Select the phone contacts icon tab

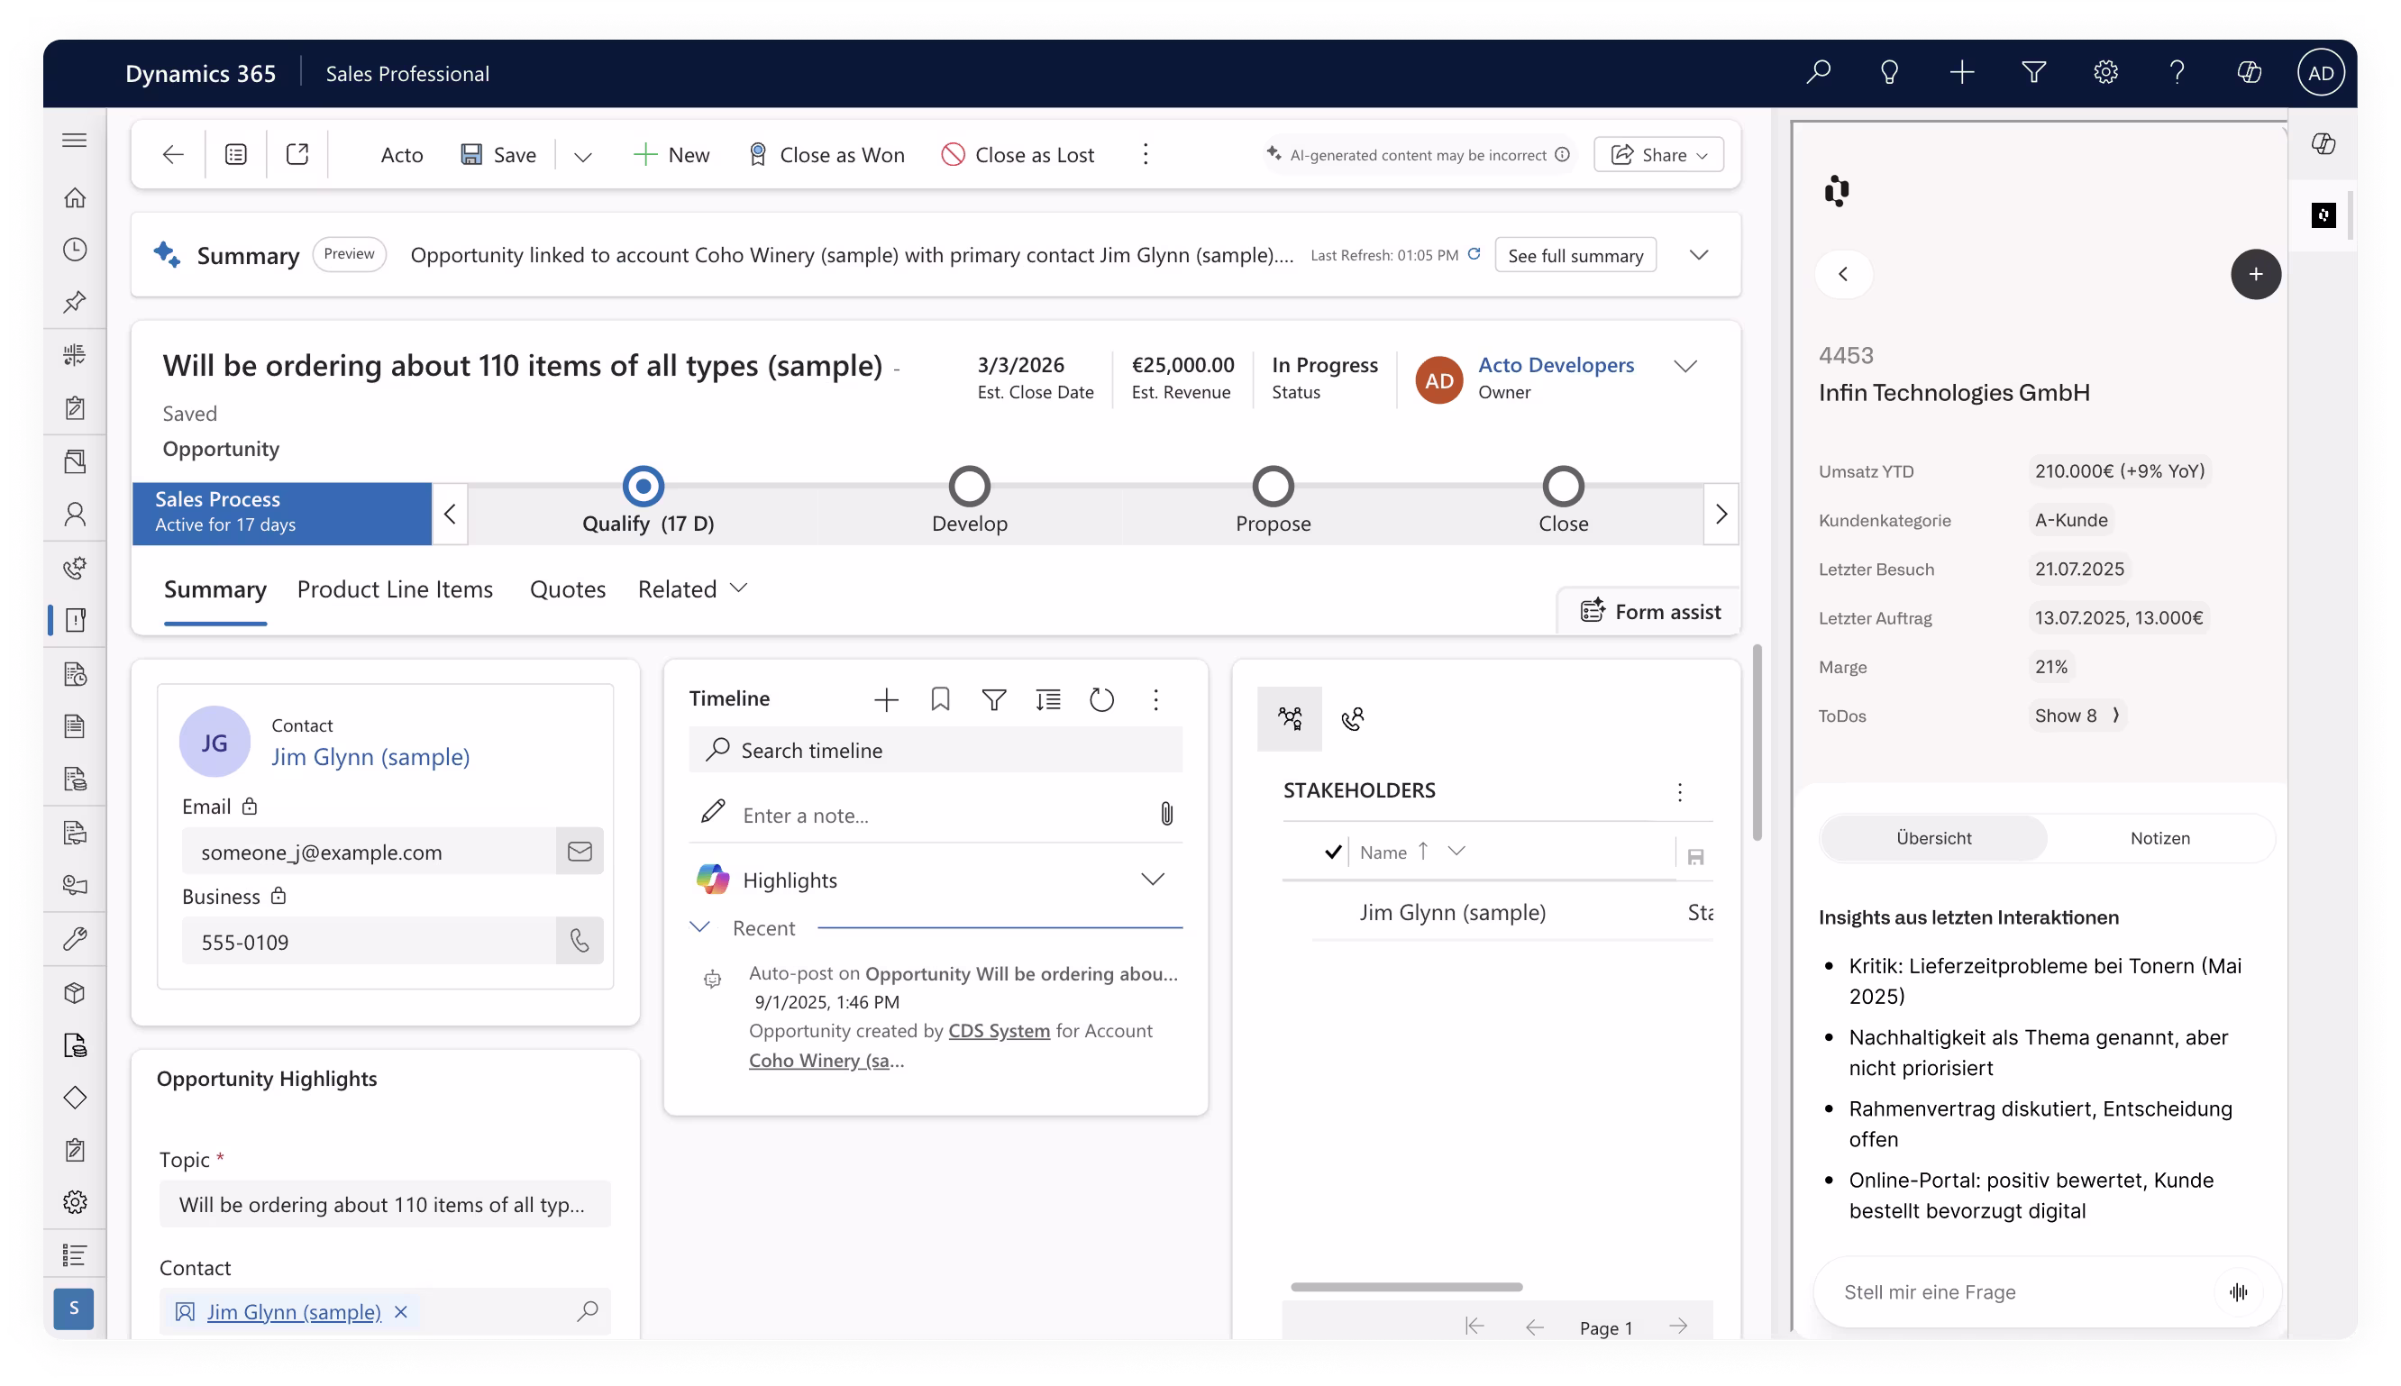(x=1352, y=719)
